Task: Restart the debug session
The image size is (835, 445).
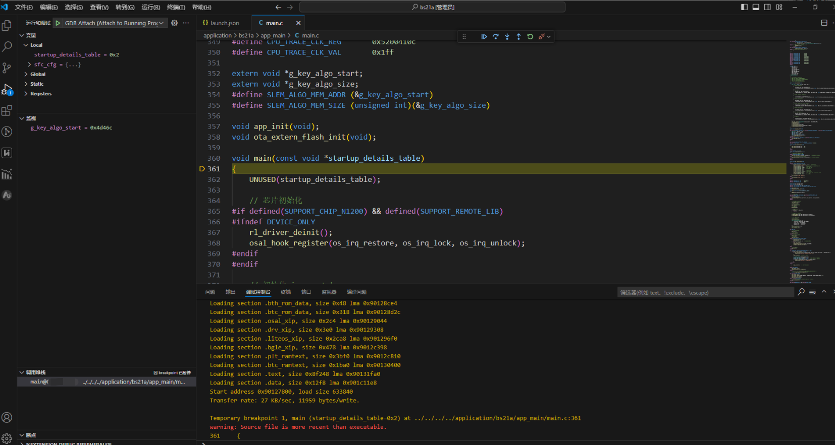Action: [530, 37]
